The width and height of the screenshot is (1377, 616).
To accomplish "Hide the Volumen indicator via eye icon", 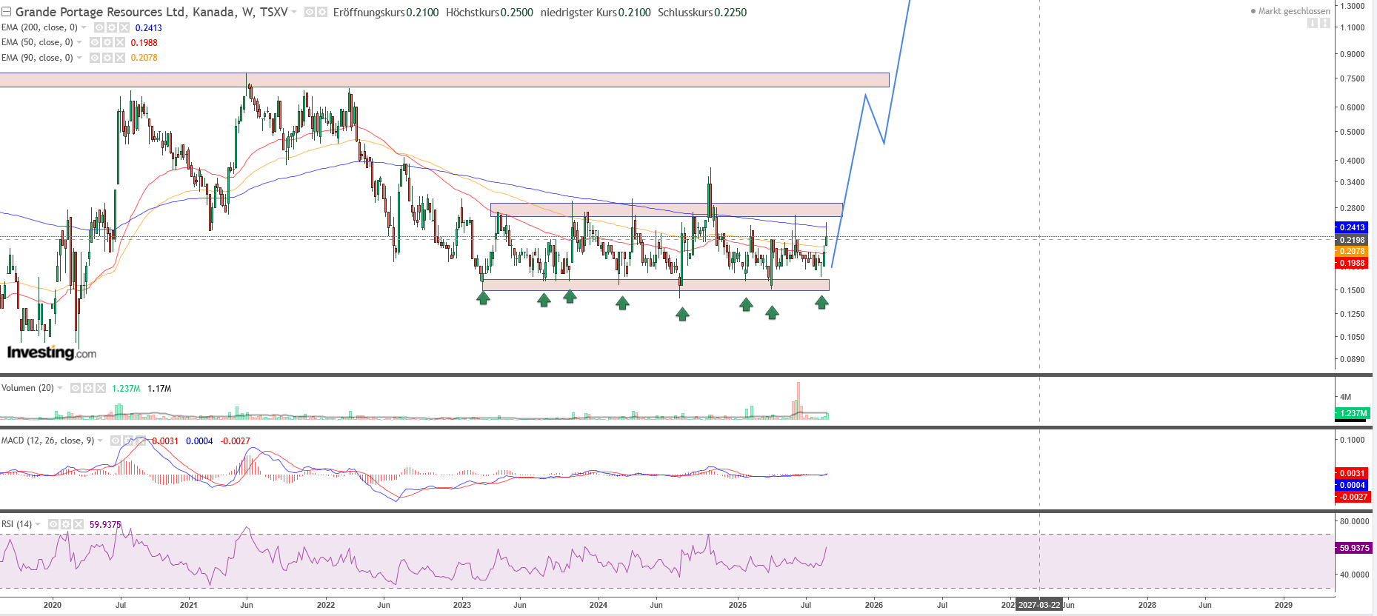I will pyautogui.click(x=76, y=388).
